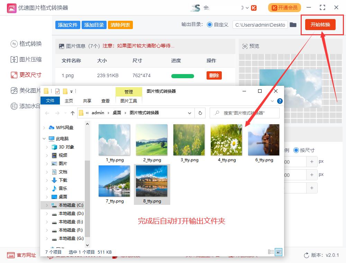Click the green progress bar for 1.png
Image resolution: width=346 pixels, height=263 pixels.
click(182, 76)
